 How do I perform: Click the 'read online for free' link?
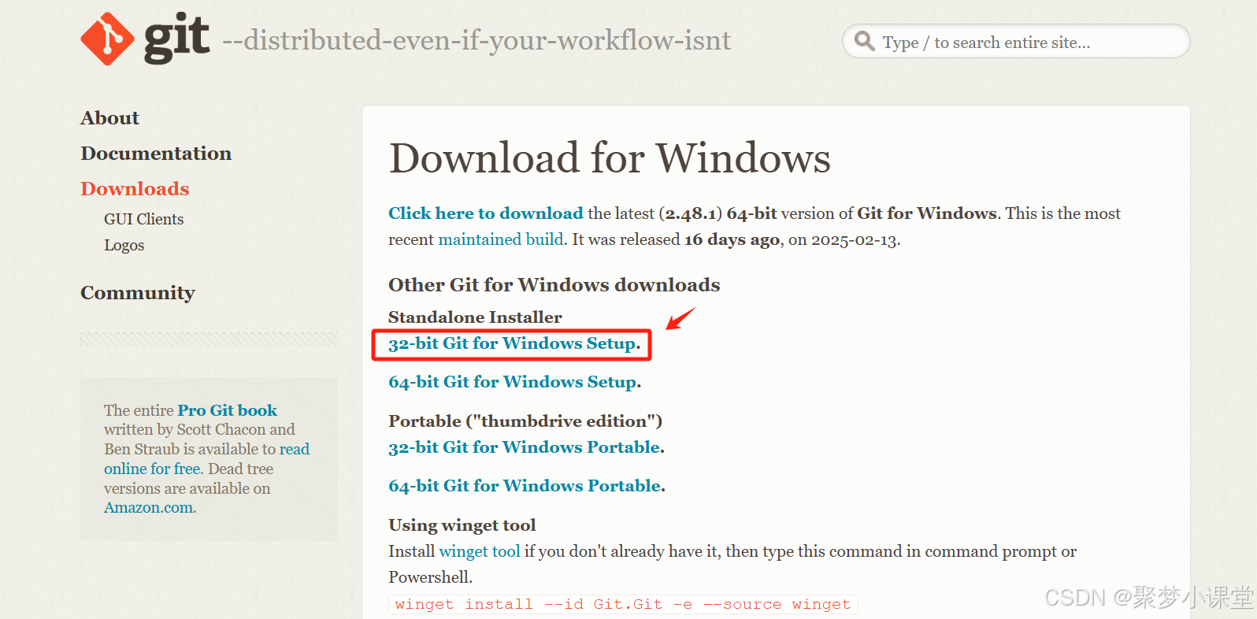pos(206,458)
